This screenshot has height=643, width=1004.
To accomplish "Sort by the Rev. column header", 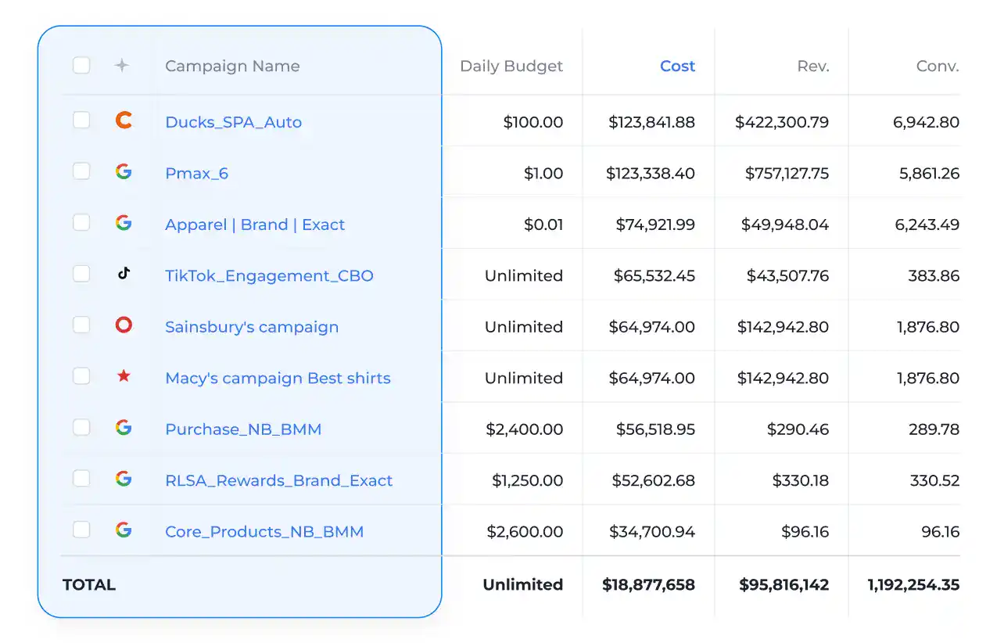I will (813, 66).
